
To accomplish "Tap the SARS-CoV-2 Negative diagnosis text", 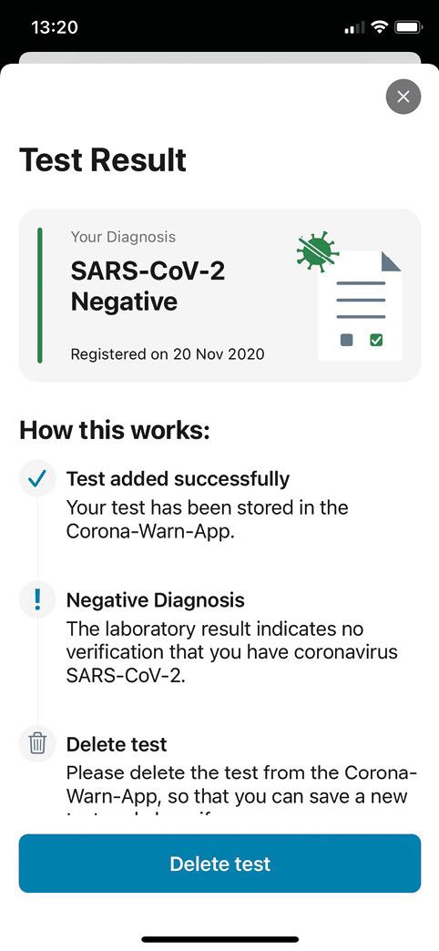I will pos(148,286).
